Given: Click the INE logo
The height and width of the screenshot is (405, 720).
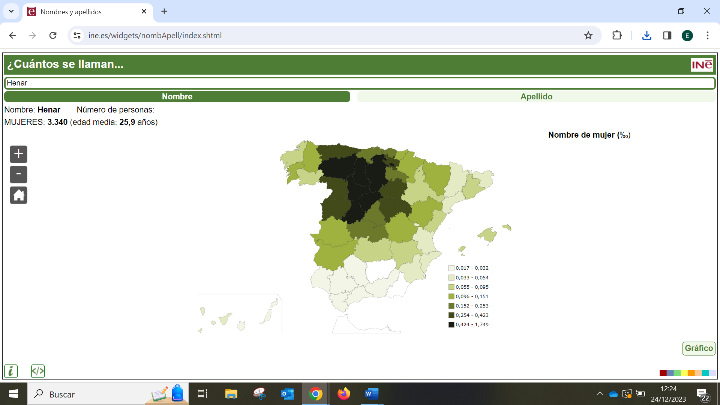Looking at the screenshot, I should coord(702,64).
